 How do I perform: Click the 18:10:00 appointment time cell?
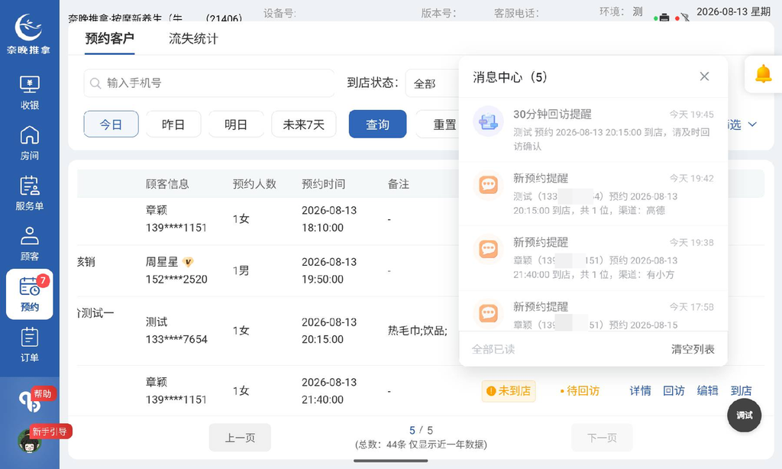(x=322, y=228)
